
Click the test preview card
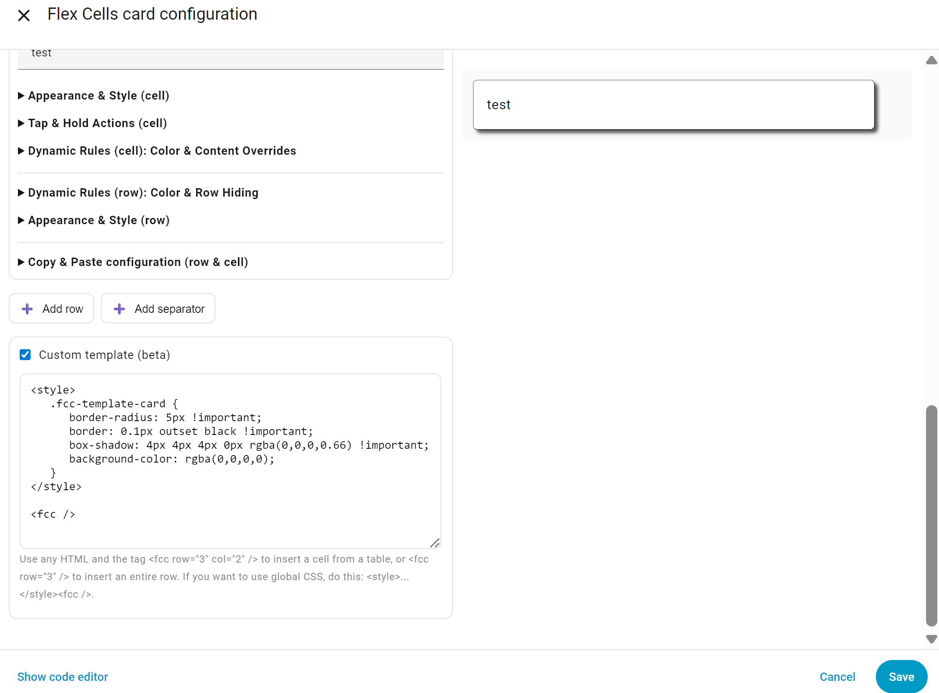tap(673, 105)
